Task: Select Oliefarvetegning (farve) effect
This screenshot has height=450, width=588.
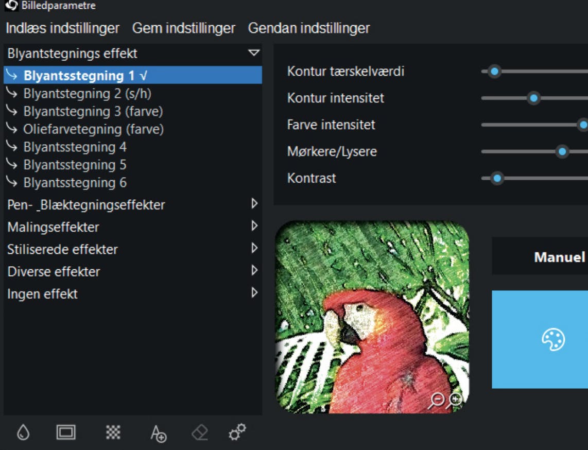Action: pos(133,129)
